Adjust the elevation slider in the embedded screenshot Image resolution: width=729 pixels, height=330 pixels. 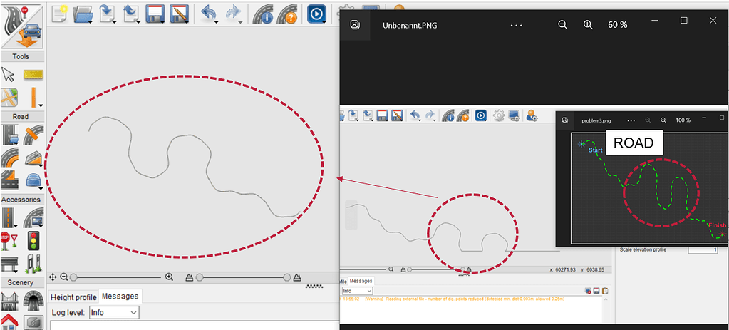coord(435,269)
